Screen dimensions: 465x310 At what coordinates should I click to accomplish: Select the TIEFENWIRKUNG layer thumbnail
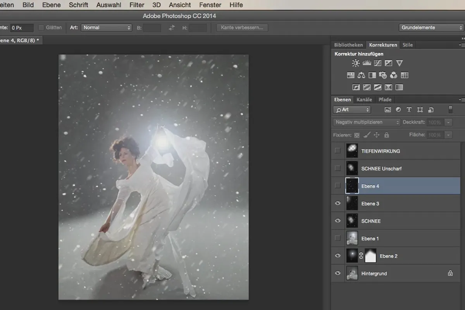[352, 151]
